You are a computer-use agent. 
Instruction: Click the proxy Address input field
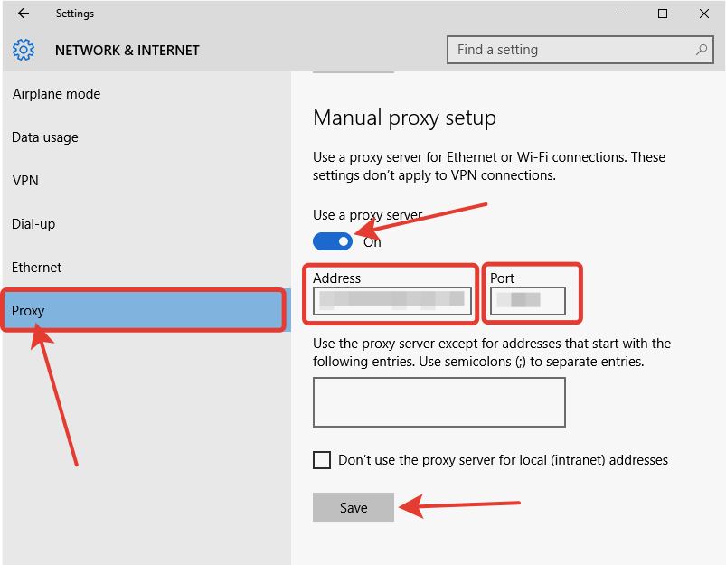pos(391,301)
